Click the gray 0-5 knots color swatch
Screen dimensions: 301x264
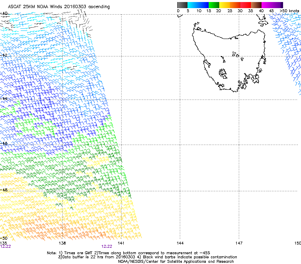[182, 5]
